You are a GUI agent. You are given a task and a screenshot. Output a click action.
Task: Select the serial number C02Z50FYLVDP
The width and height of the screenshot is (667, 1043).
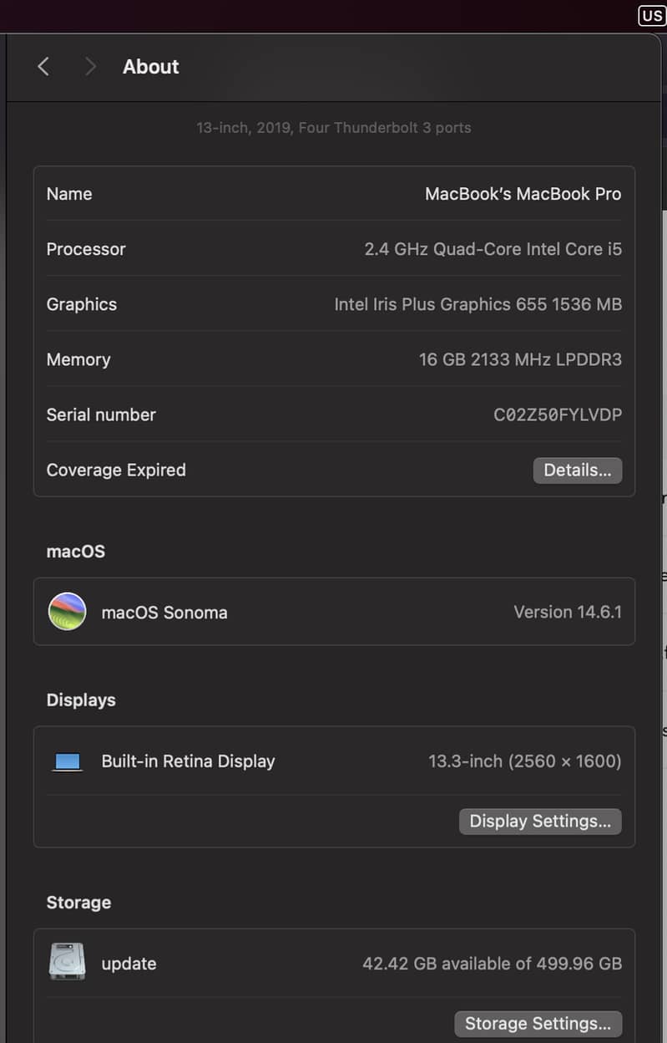coord(558,415)
